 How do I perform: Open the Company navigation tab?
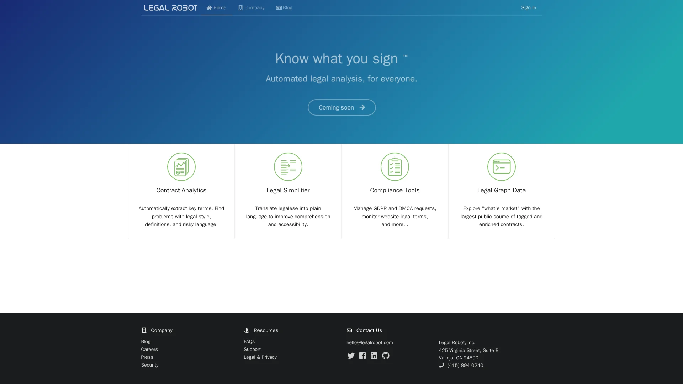[251, 8]
